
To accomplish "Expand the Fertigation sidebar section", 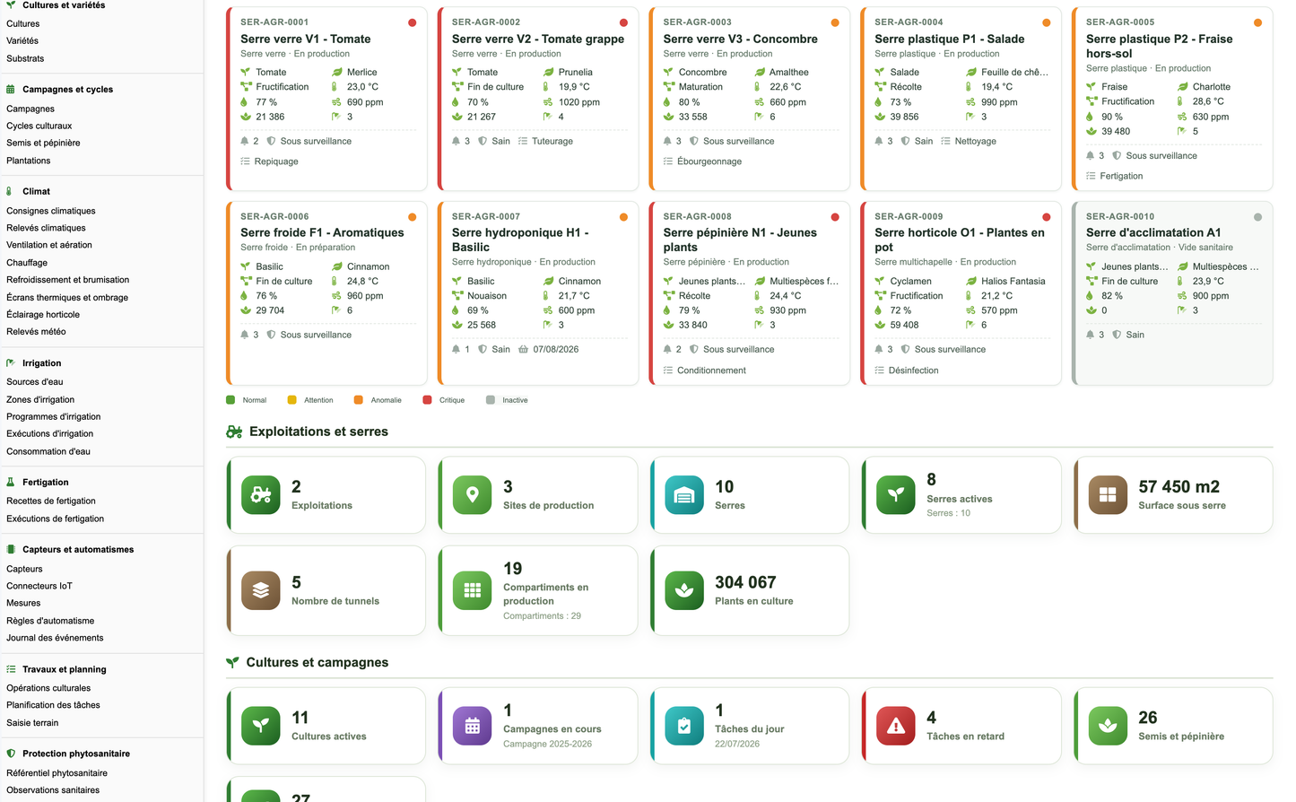I will click(x=45, y=482).
